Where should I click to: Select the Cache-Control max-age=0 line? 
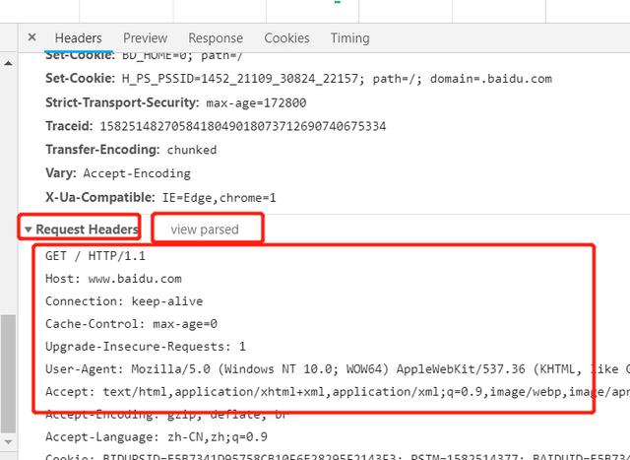point(131,324)
